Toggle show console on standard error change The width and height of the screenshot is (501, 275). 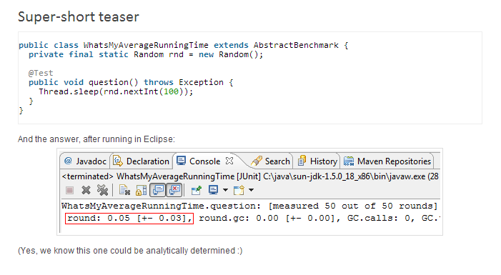point(175,190)
